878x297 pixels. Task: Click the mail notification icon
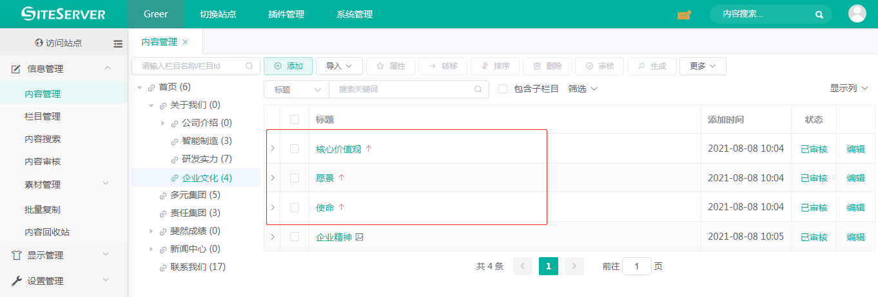pyautogui.click(x=684, y=14)
